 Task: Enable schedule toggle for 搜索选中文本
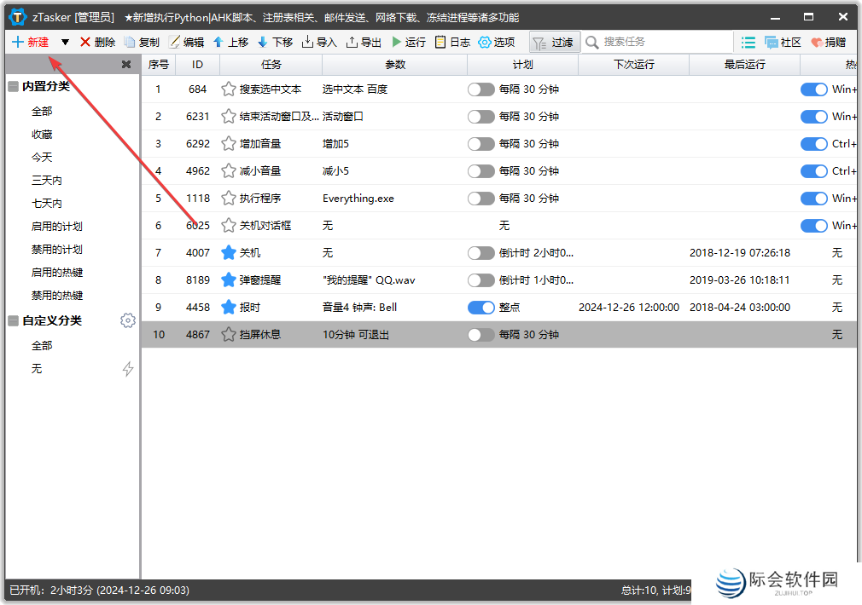(x=481, y=89)
